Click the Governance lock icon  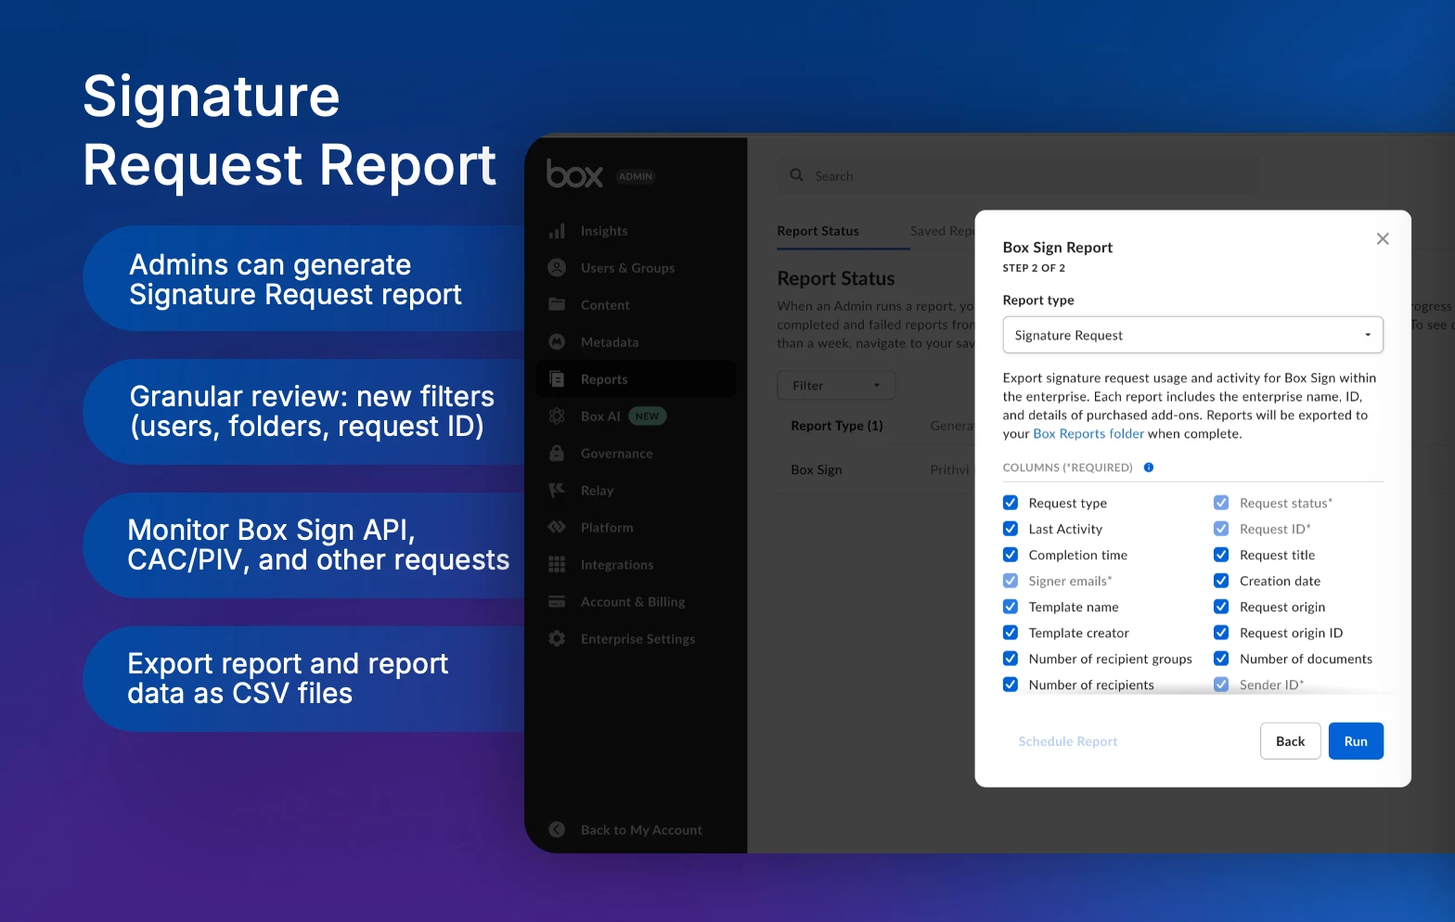[x=557, y=453]
